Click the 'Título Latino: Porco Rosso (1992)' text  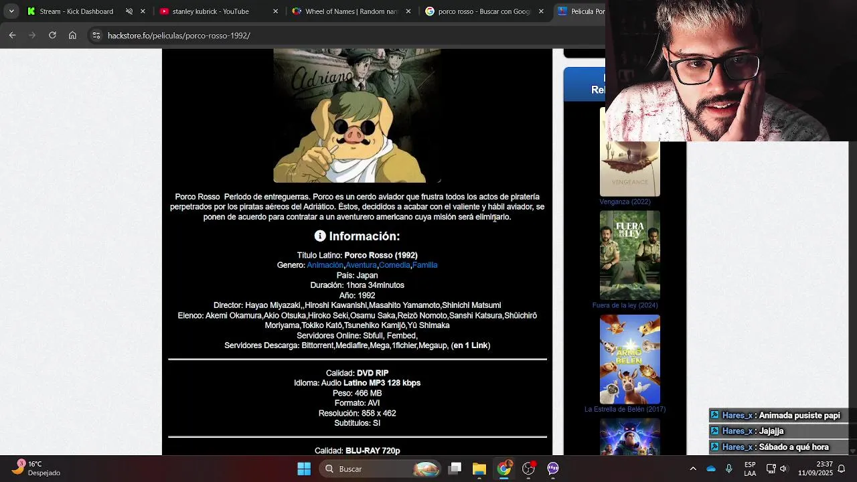point(358,255)
